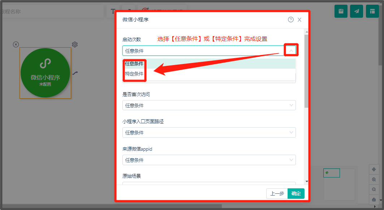Click the zoom out magnifier icon

pos(374,189)
